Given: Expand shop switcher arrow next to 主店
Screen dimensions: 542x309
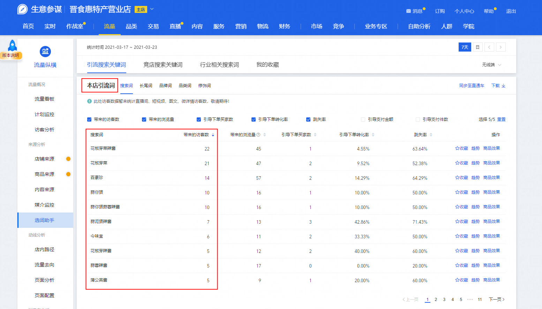Looking at the screenshot, I should (152, 9).
